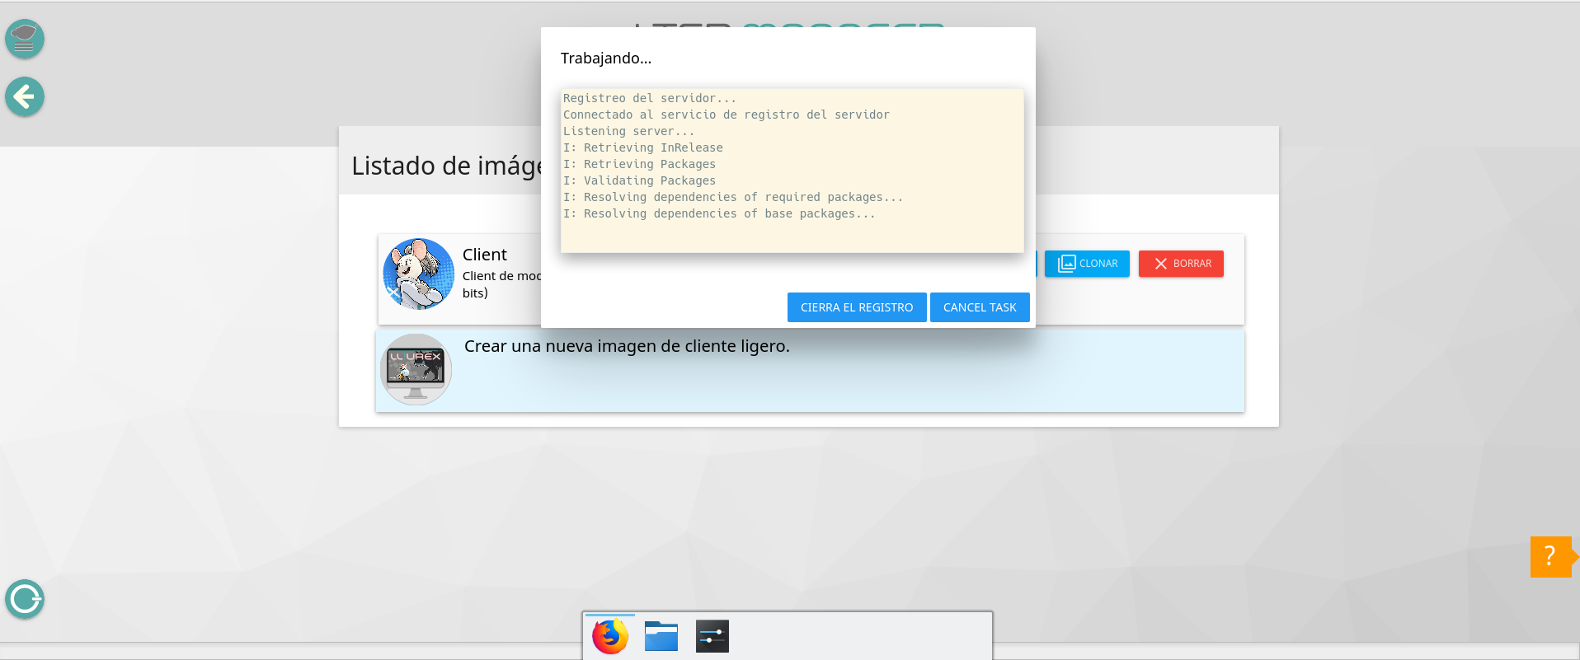Click the "Listado de imágenes" heading
Screen dimensions: 1580x660
point(447,166)
